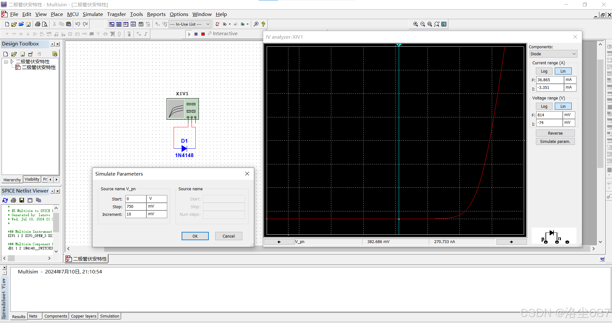Viewport: 612px width, 323px height.
Task: Open the Grapher view icon
Action: pos(133,24)
